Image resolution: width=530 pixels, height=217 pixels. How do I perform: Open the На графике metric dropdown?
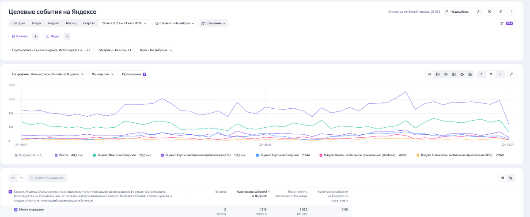tap(48, 74)
